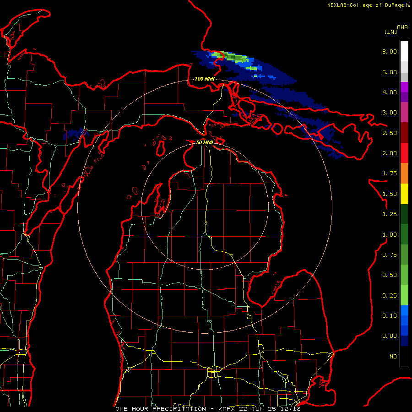Click the green heavy-rain core in Ontario

231,57
